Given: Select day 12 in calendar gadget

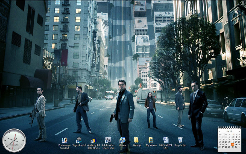Looking at the screenshot, I should pos(219,142).
